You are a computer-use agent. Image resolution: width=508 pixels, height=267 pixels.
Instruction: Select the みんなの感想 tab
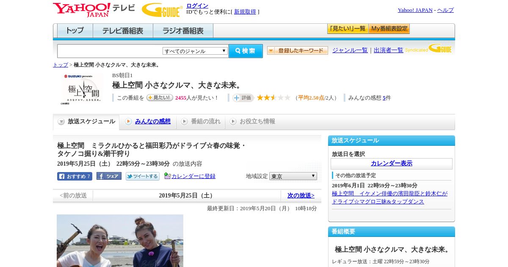[148, 122]
